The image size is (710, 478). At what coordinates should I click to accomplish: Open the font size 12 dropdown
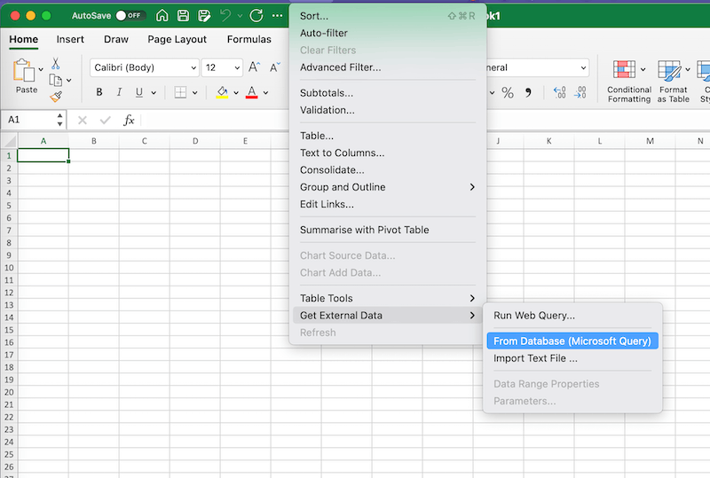237,68
